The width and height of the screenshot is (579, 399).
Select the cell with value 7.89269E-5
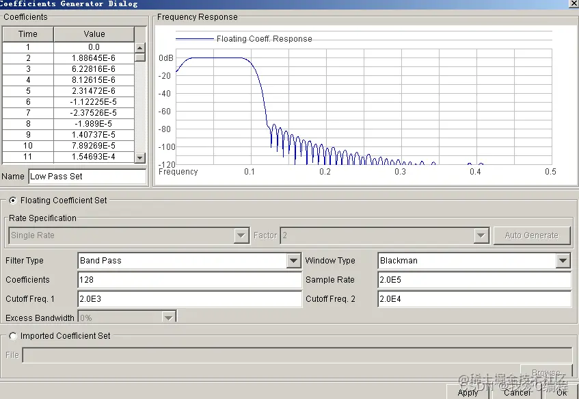click(94, 146)
